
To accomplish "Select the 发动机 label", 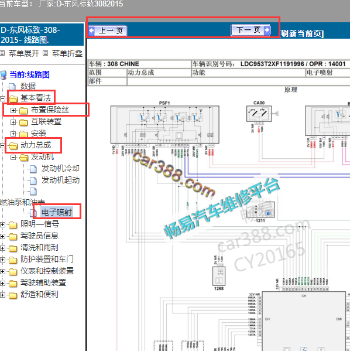I will click(x=43, y=156).
